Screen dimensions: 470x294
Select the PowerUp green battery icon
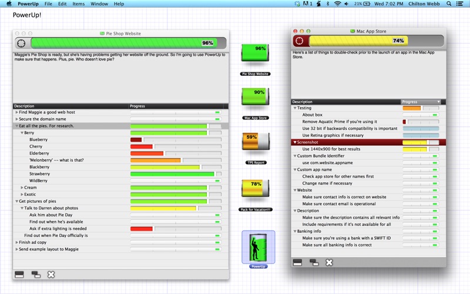coord(258,247)
